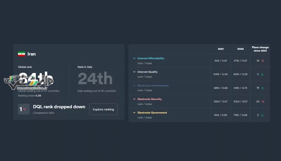Select the Electronic Government label
Screen dimensions: 281x161
tap(152, 112)
